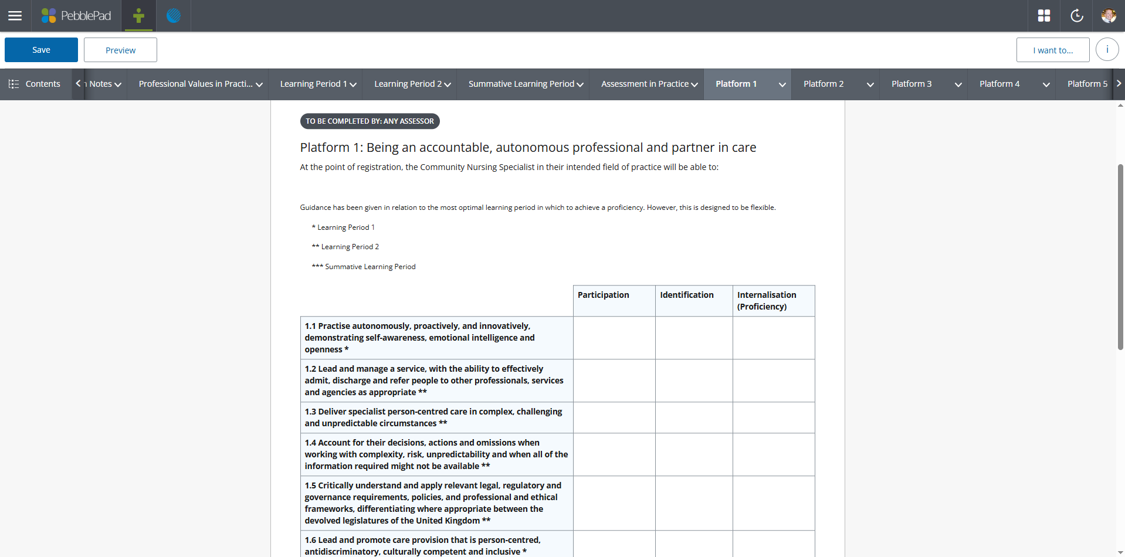Open the recent history clock icon
The image size is (1125, 557).
[x=1077, y=16]
